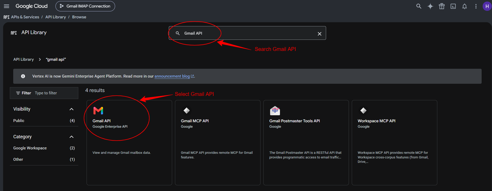Open the Gmail API result card title
The height and width of the screenshot is (191, 492).
(102, 121)
